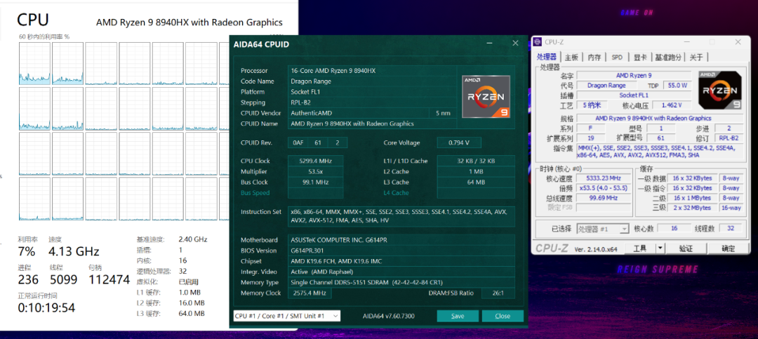Switch to the 处理器 tab in CPU-Z
The height and width of the screenshot is (339, 758).
pos(548,57)
